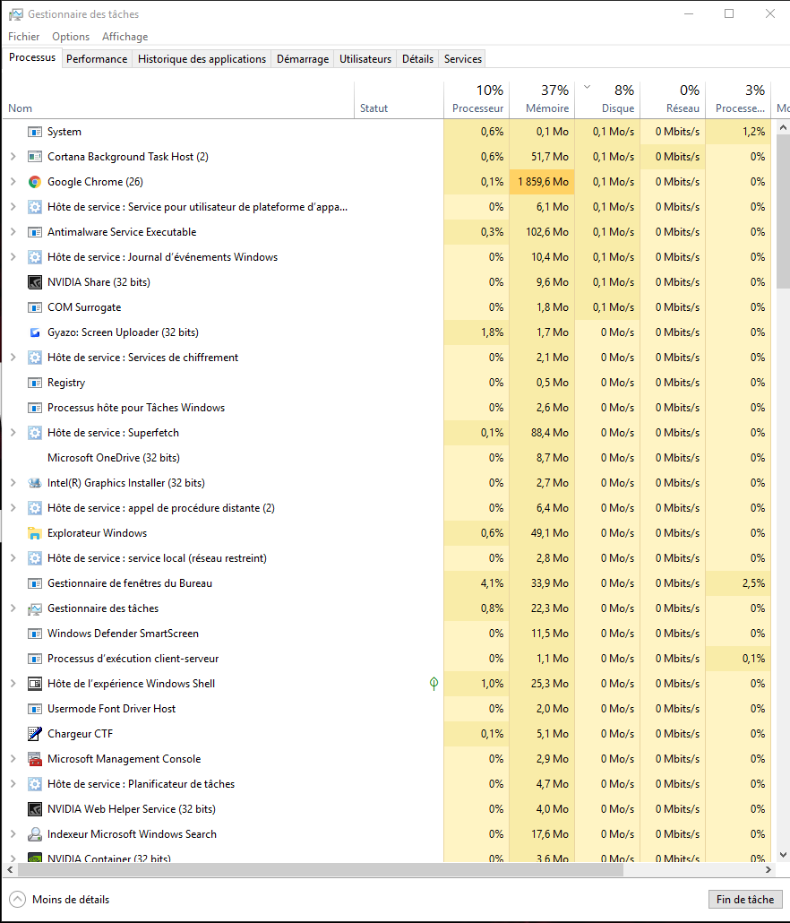Image resolution: width=790 pixels, height=923 pixels.
Task: Expand the Gestionnaire des tâches process row
Action: click(x=13, y=608)
